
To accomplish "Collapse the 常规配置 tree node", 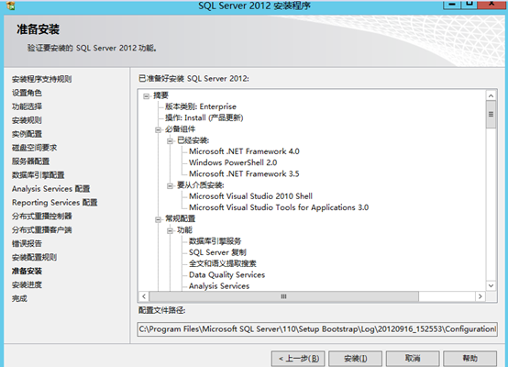I will point(158,219).
